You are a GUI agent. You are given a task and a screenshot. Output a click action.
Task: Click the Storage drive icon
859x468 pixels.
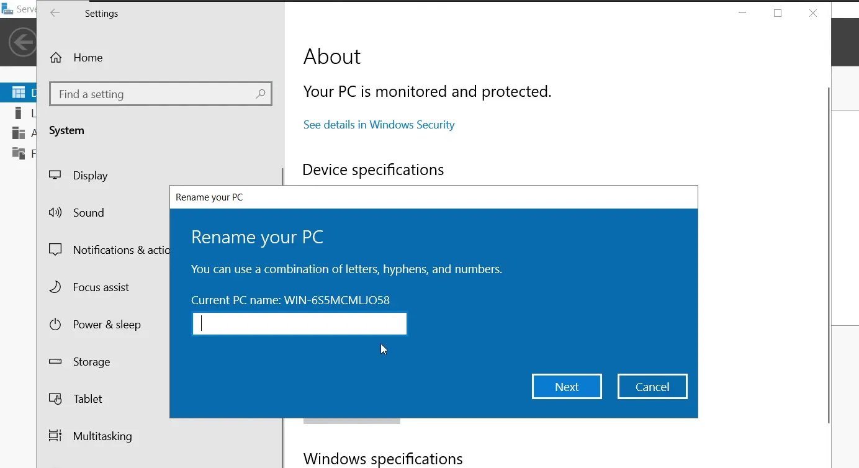55,362
